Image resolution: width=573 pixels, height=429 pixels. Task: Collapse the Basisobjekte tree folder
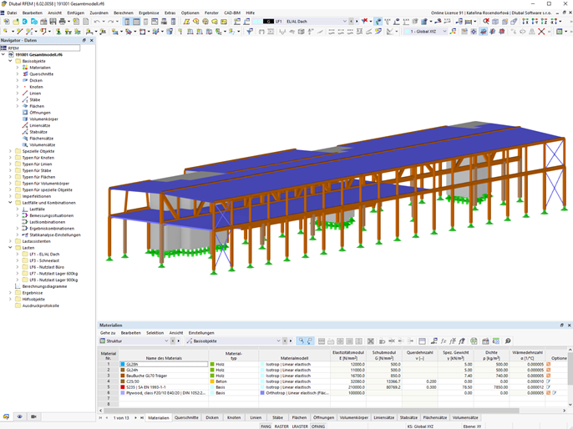(x=10, y=61)
